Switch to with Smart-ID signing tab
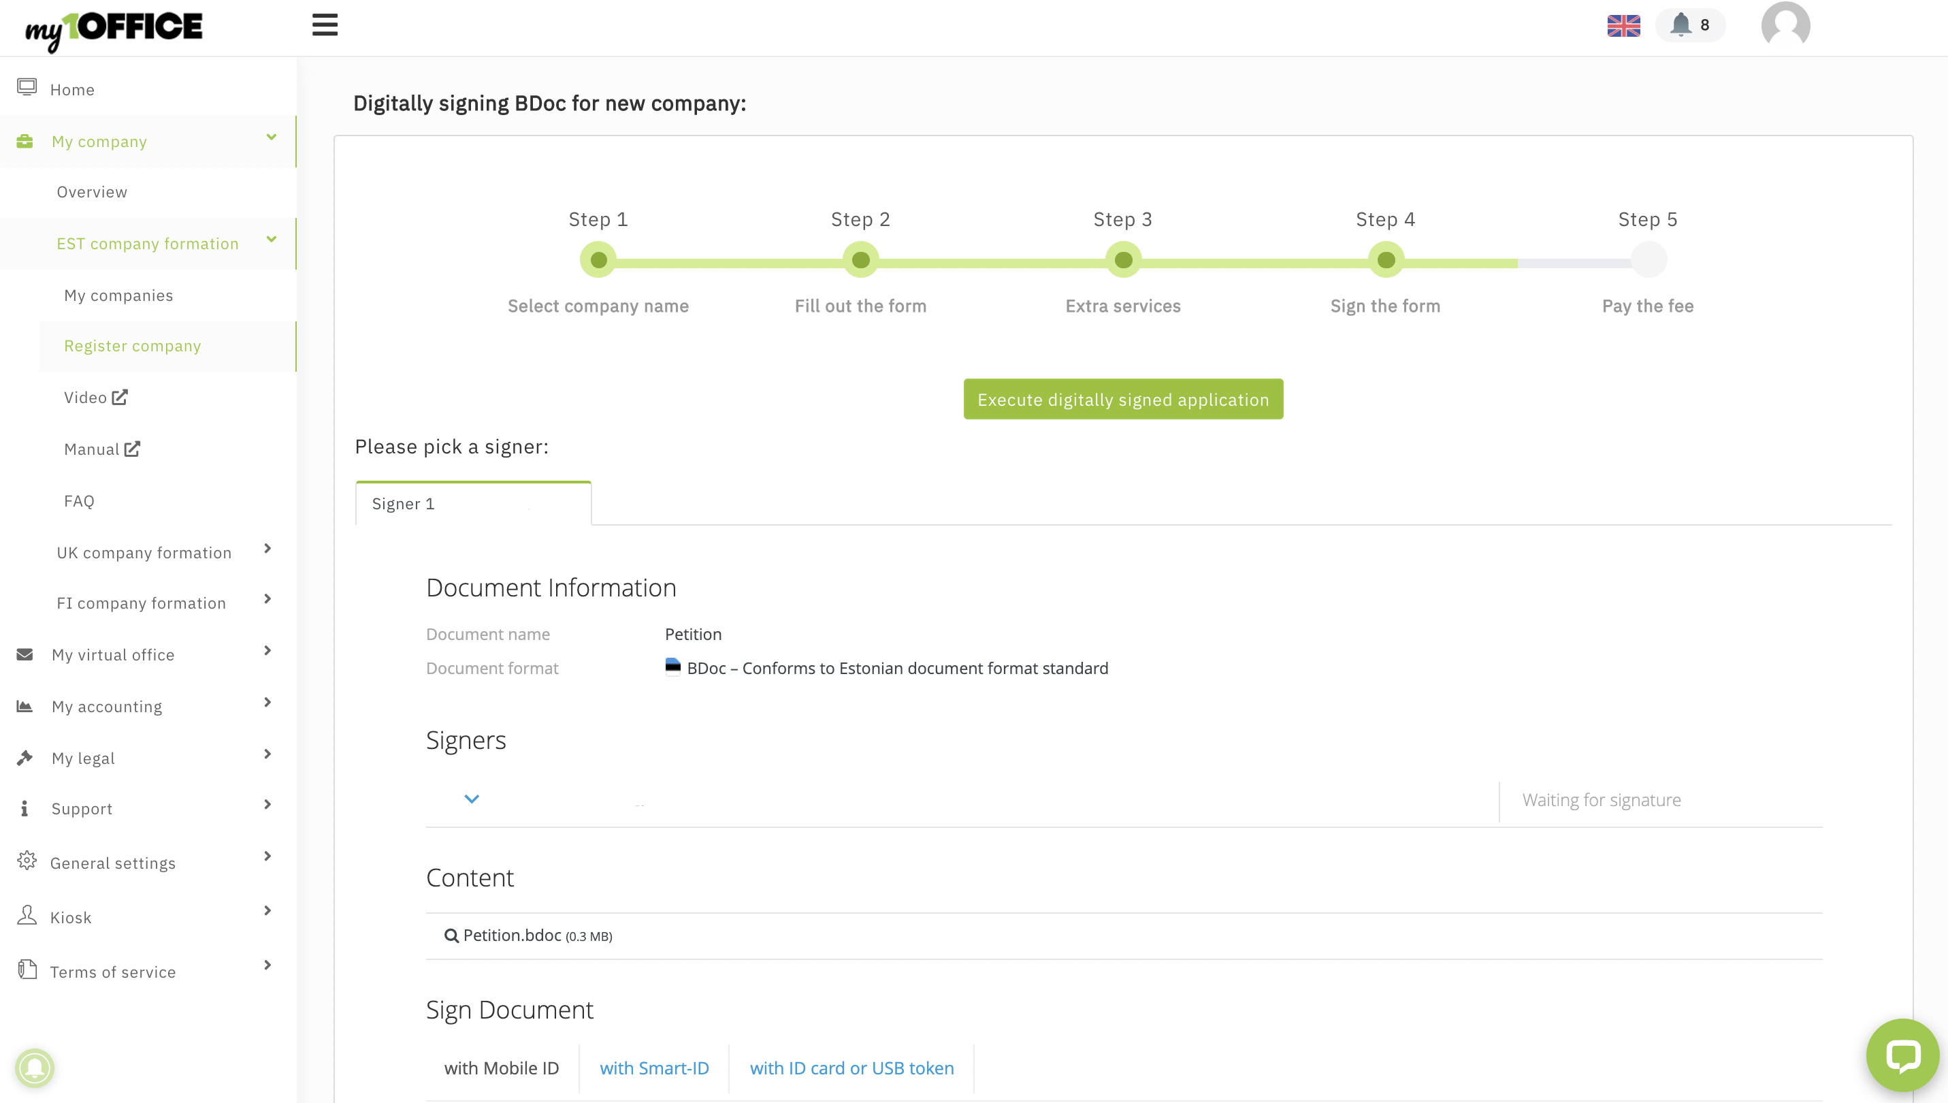Screen dimensions: 1948x1103 point(654,1068)
